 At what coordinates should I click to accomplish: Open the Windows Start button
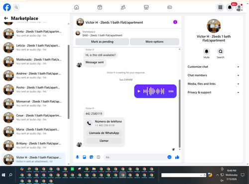(x=3, y=175)
